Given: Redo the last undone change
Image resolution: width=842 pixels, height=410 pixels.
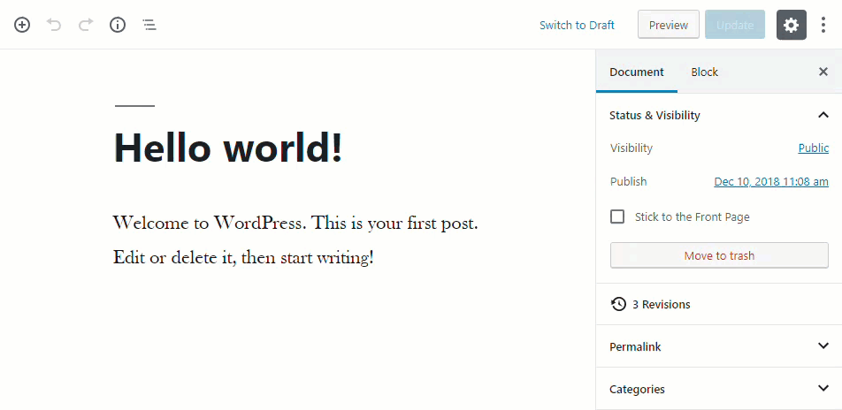Looking at the screenshot, I should coord(86,25).
